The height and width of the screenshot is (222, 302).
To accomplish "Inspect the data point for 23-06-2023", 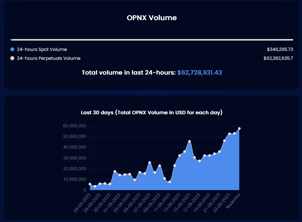I will pyautogui.click(x=229, y=134).
